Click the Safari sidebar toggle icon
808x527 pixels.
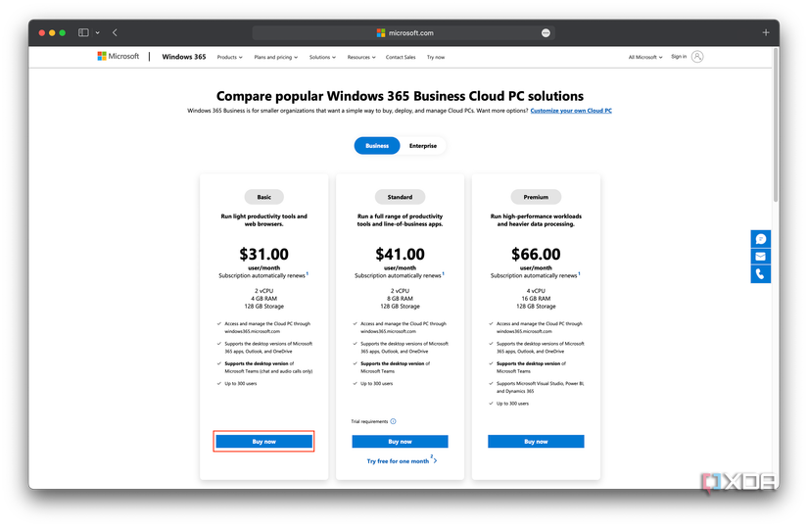pyautogui.click(x=83, y=32)
